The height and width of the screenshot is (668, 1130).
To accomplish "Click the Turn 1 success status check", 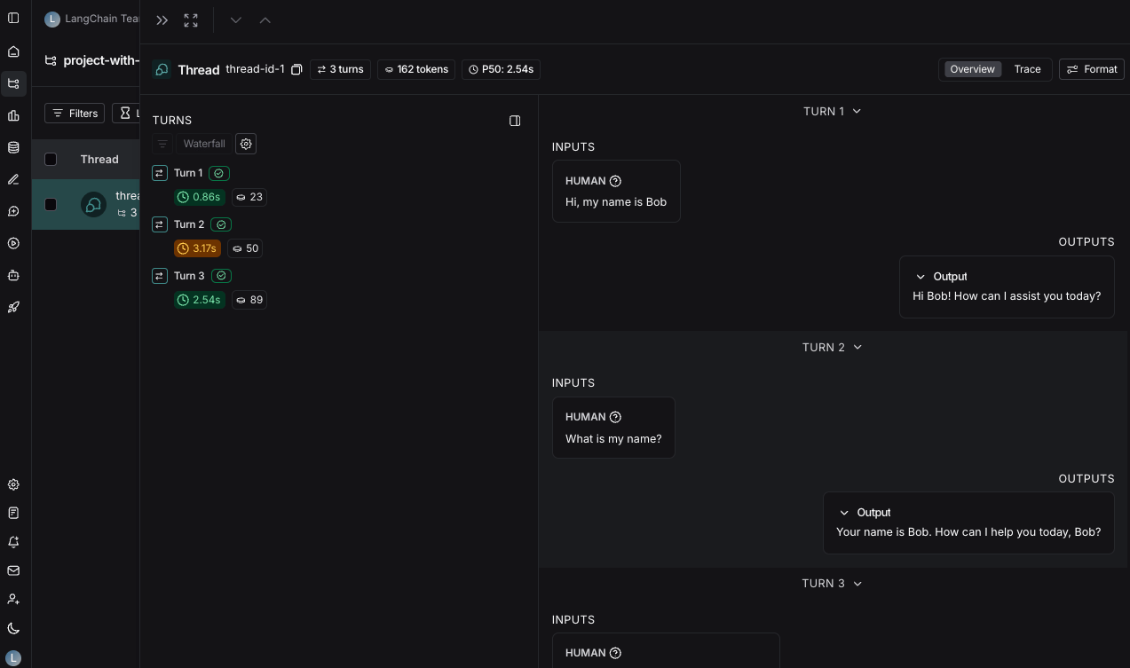I will 219,173.
